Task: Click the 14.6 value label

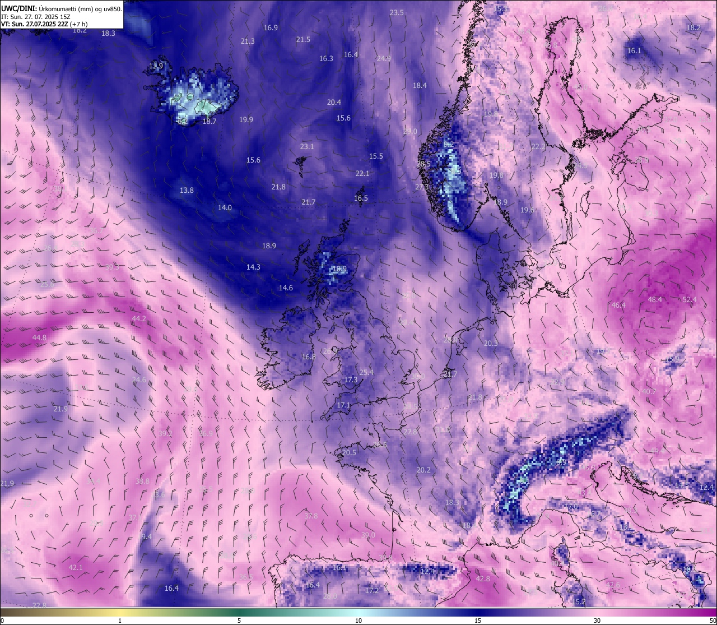Action: [x=286, y=288]
